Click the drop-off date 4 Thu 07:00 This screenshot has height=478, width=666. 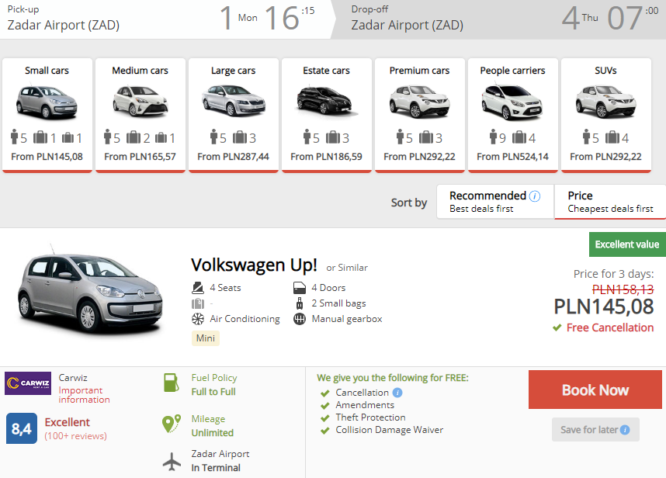[x=610, y=18]
